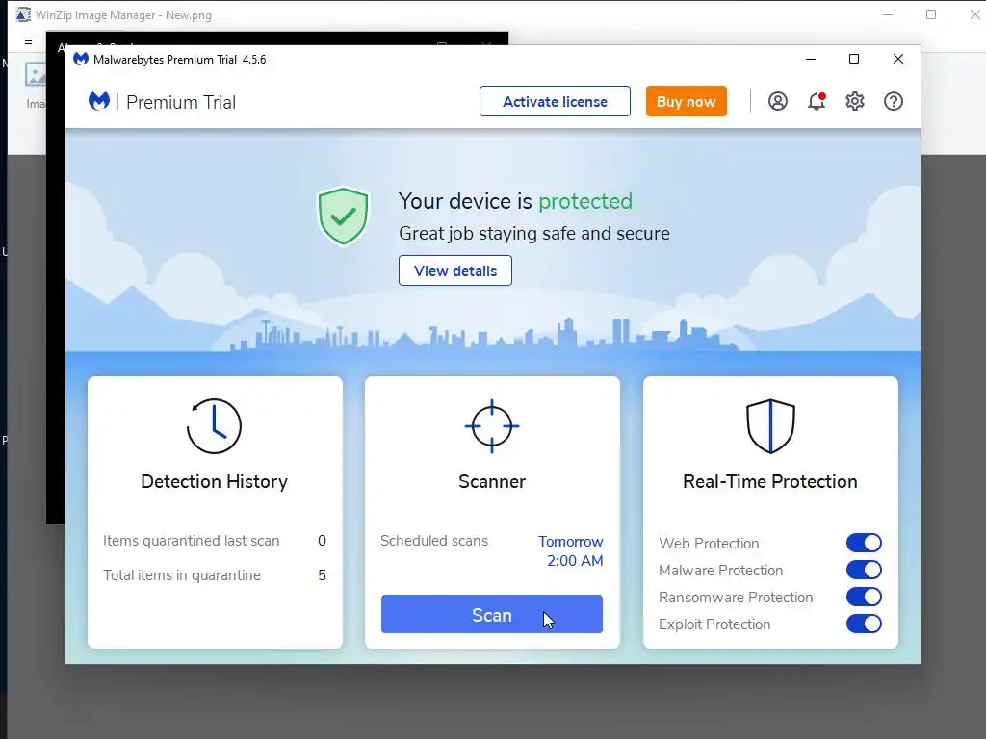This screenshot has width=986, height=739.
Task: Maximize the WinZip Image Manager window
Action: (931, 14)
